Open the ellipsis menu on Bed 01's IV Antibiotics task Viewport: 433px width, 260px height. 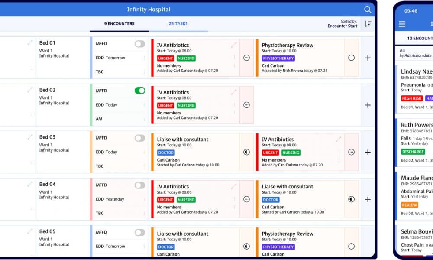246,57
